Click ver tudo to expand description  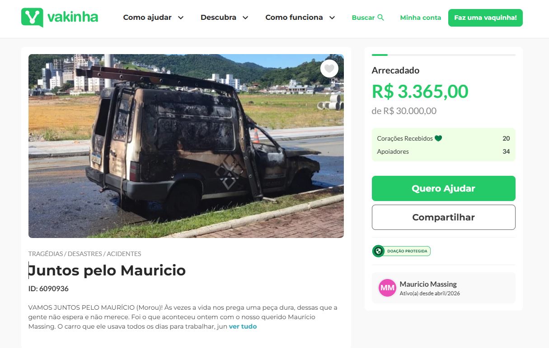pos(243,326)
